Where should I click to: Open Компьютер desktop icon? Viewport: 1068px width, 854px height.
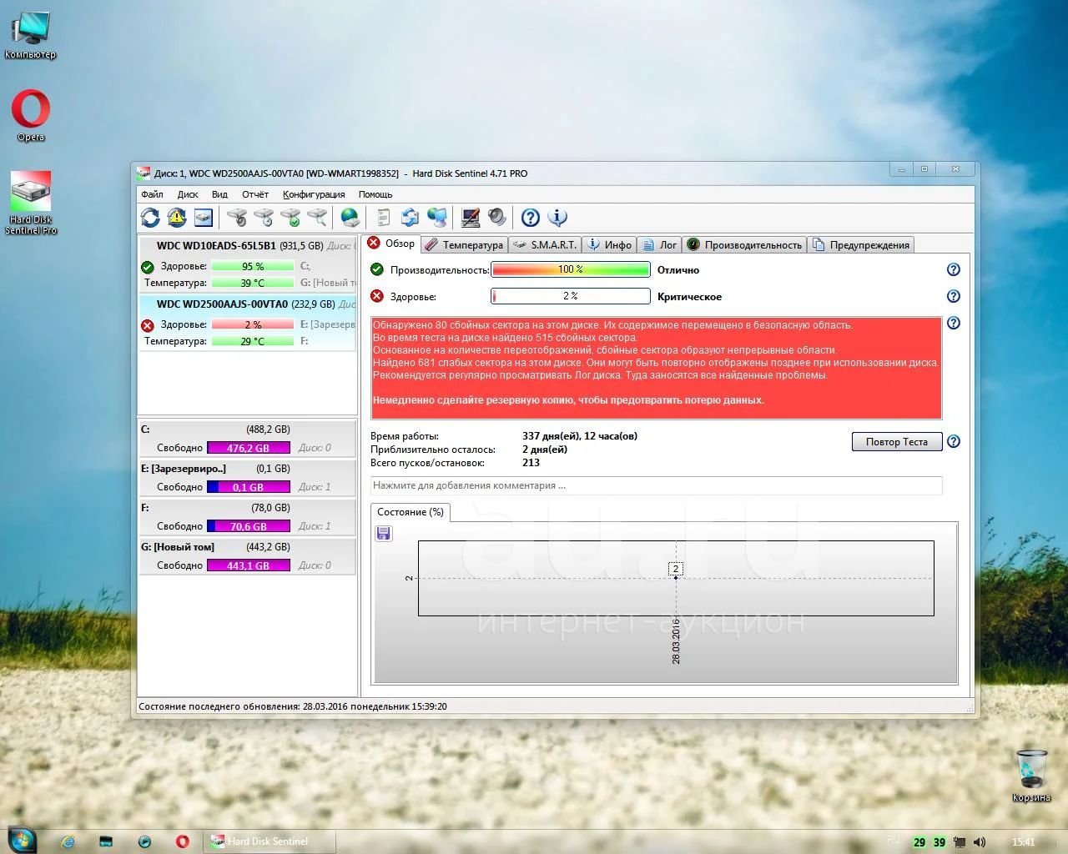31,36
